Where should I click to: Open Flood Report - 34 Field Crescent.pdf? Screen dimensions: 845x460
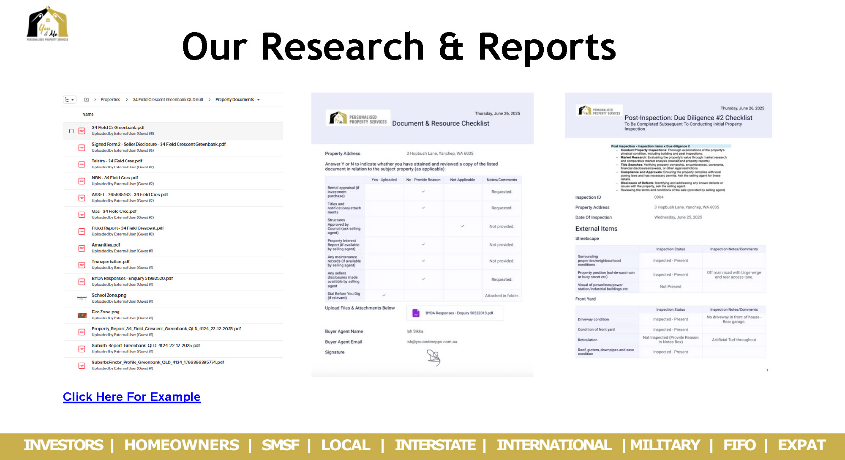click(128, 228)
